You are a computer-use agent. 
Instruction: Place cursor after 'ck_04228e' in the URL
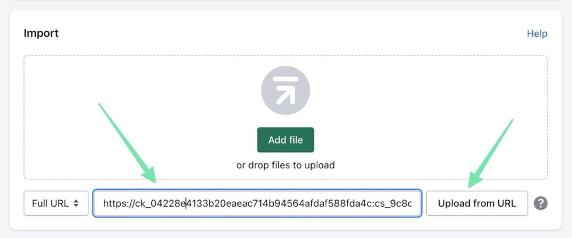[x=186, y=203]
